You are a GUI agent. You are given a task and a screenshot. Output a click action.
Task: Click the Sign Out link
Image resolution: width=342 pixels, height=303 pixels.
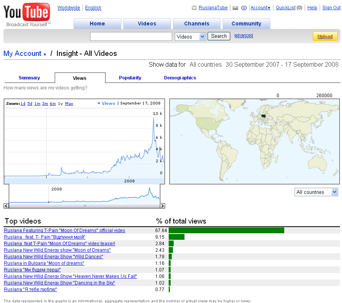tap(331, 8)
